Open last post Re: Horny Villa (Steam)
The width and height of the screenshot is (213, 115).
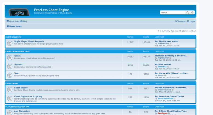pos(172,73)
